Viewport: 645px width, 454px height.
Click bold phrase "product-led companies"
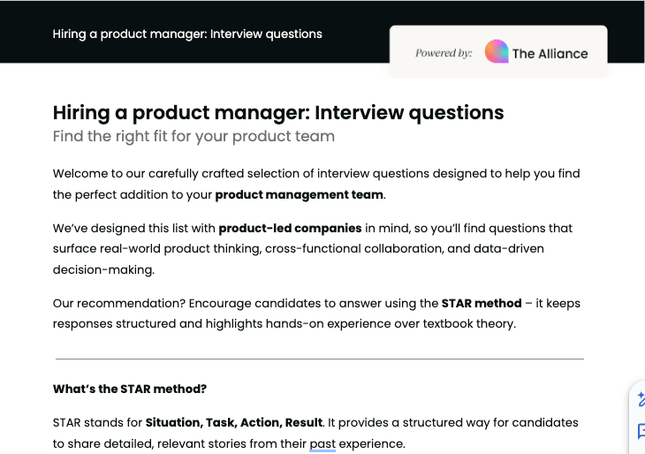point(290,228)
